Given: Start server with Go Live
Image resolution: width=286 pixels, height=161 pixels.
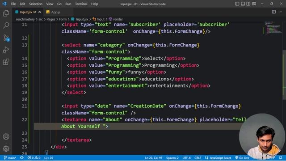Looking at the screenshot, I should pyautogui.click(x=242, y=158).
